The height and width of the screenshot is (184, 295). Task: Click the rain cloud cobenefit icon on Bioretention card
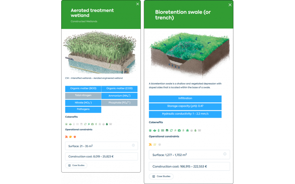pyautogui.click(x=167, y=130)
